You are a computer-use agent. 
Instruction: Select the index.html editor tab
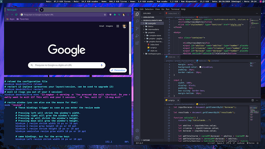[172, 13]
